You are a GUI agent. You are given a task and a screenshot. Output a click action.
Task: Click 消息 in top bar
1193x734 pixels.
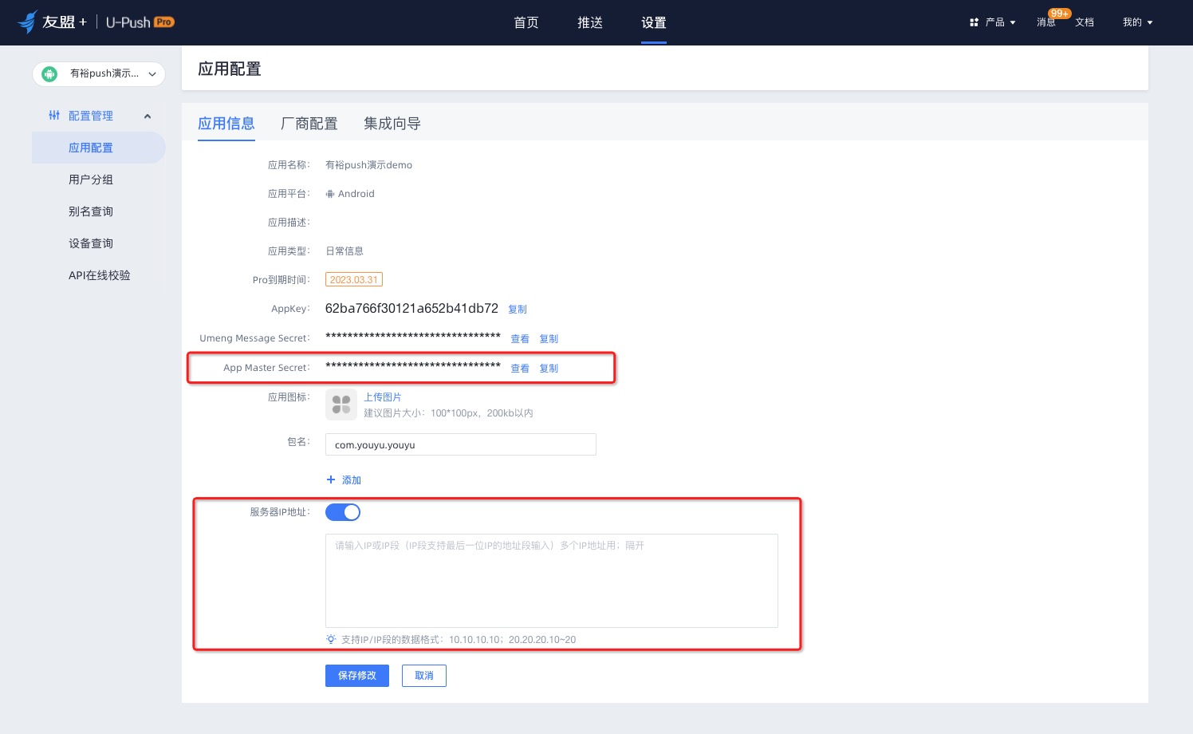[x=1046, y=22]
